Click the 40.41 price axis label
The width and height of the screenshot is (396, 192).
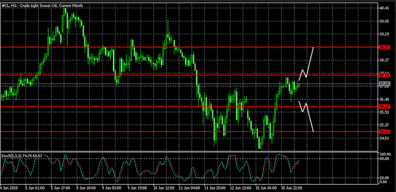pyautogui.click(x=385, y=8)
